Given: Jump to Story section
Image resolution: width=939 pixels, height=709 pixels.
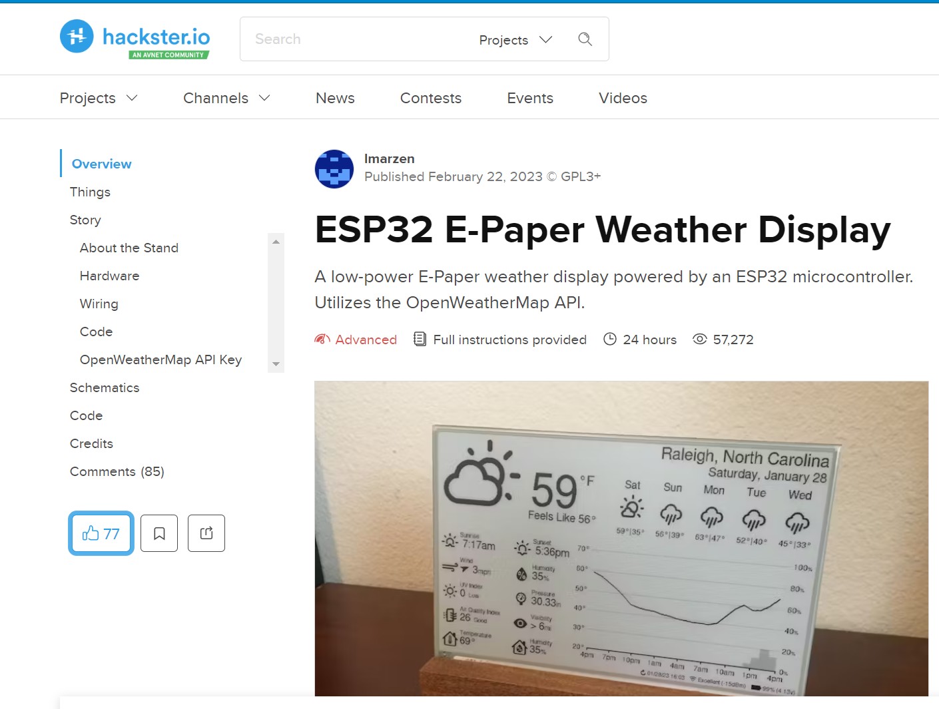Looking at the screenshot, I should (x=85, y=220).
